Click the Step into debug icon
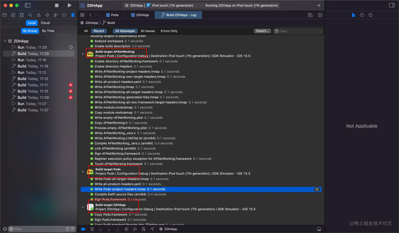399x233 pixels. click(109, 229)
